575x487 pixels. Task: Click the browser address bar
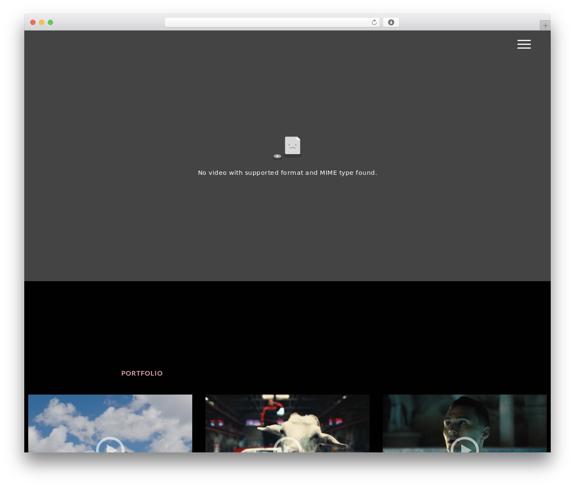[272, 22]
